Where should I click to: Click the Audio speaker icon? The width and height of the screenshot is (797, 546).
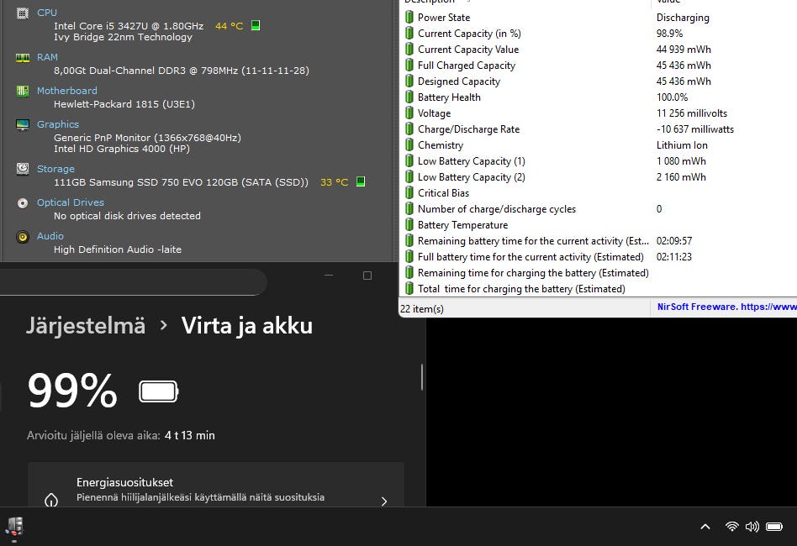coord(23,237)
